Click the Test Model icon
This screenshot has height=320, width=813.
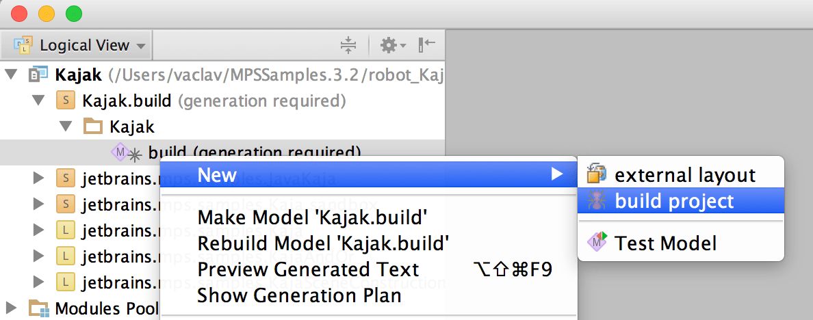[x=597, y=243]
